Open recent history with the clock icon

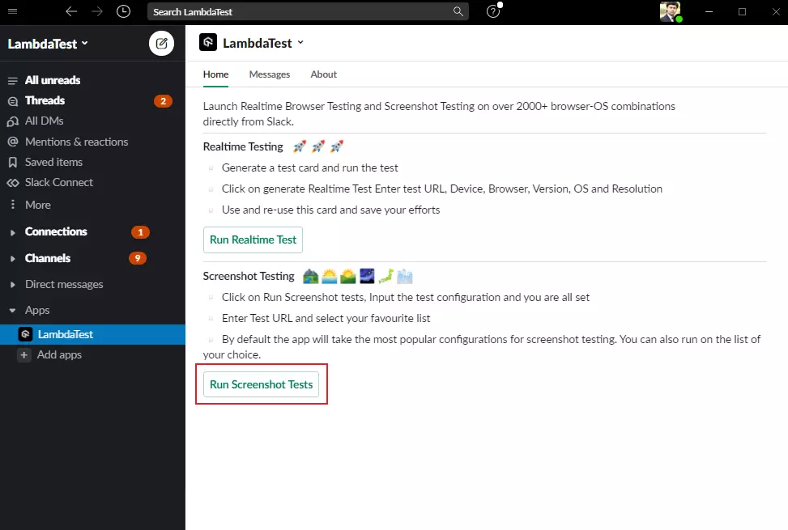pyautogui.click(x=122, y=11)
